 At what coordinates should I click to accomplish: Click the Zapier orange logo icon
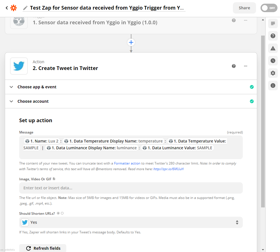click(14, 8)
